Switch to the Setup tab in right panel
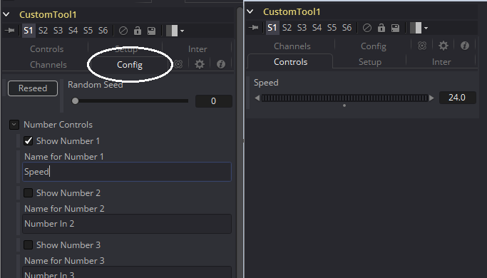Viewport: 487px width, 278px height. click(x=369, y=62)
